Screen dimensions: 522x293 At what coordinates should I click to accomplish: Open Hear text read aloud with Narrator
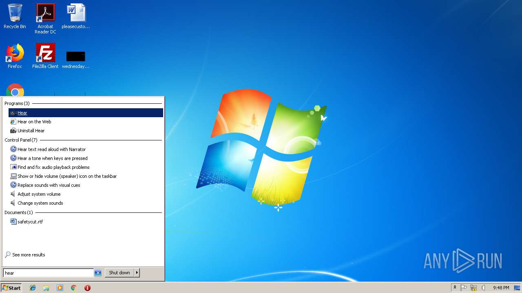click(86, 149)
